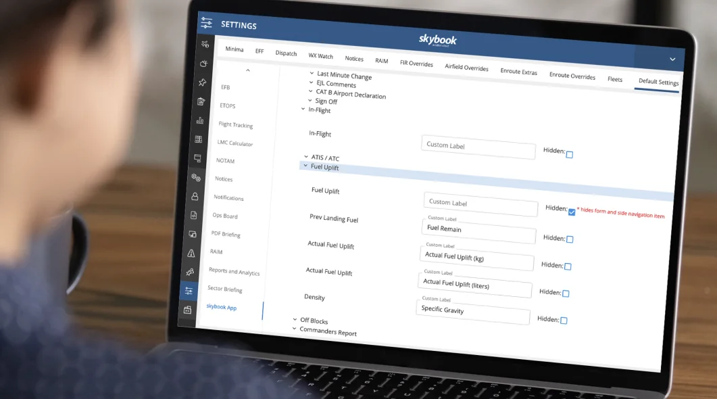
Task: Expand CAT B Airport Declaration section
Action: [x=310, y=91]
